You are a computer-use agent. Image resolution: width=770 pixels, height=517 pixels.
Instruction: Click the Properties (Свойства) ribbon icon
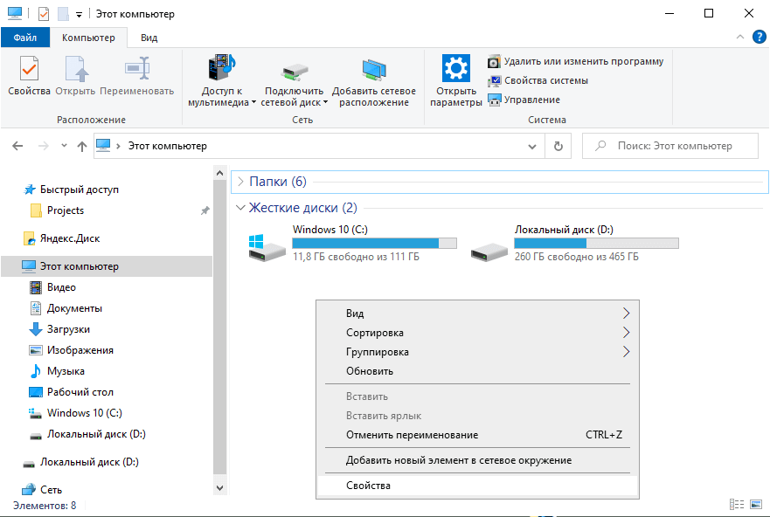29,70
